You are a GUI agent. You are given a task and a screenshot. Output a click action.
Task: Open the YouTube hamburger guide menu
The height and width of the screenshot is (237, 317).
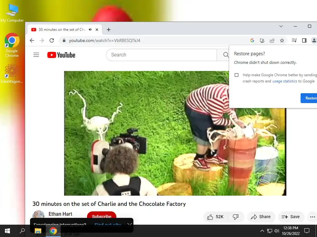(36, 55)
